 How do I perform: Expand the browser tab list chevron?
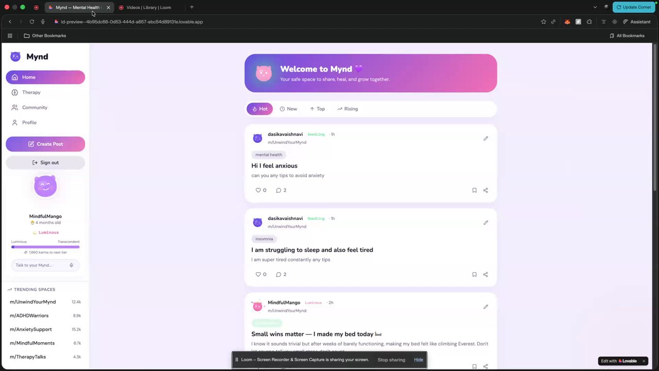pos(595,7)
